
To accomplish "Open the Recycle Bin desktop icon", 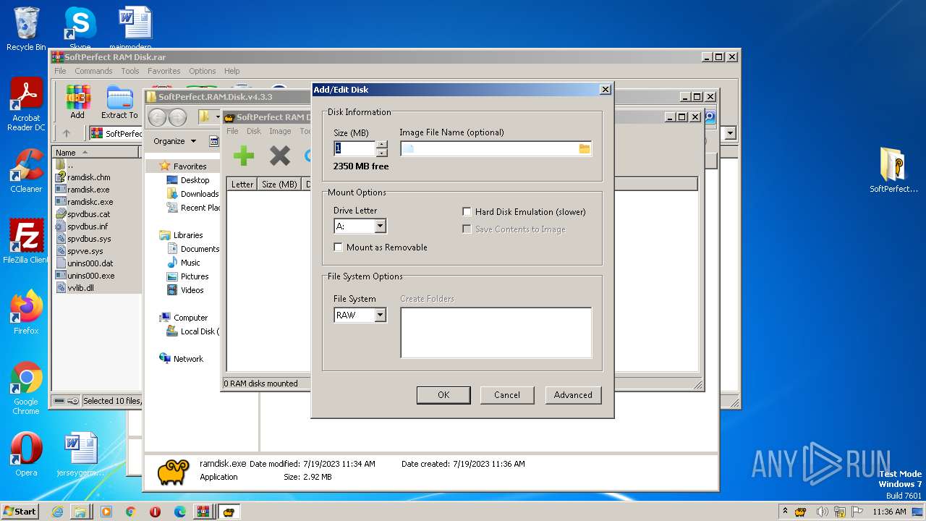I will 26,29.
